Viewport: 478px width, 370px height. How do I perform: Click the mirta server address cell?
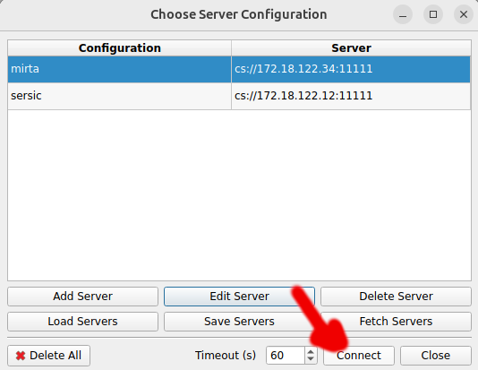coord(351,69)
